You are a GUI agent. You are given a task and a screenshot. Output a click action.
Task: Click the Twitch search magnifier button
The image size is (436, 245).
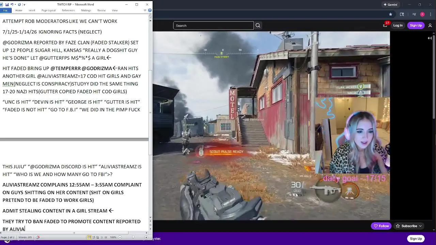(258, 26)
